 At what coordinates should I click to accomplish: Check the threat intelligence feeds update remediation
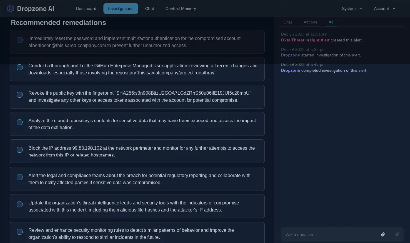(x=19, y=204)
